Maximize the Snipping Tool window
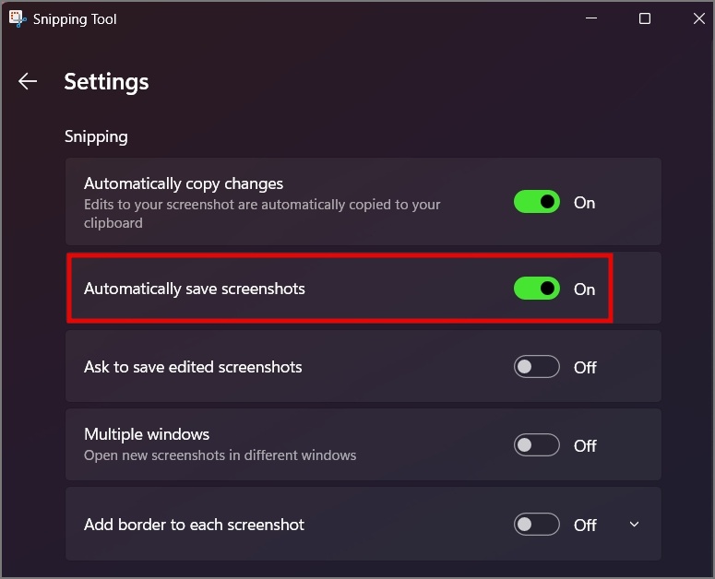Image resolution: width=715 pixels, height=579 pixels. tap(644, 18)
